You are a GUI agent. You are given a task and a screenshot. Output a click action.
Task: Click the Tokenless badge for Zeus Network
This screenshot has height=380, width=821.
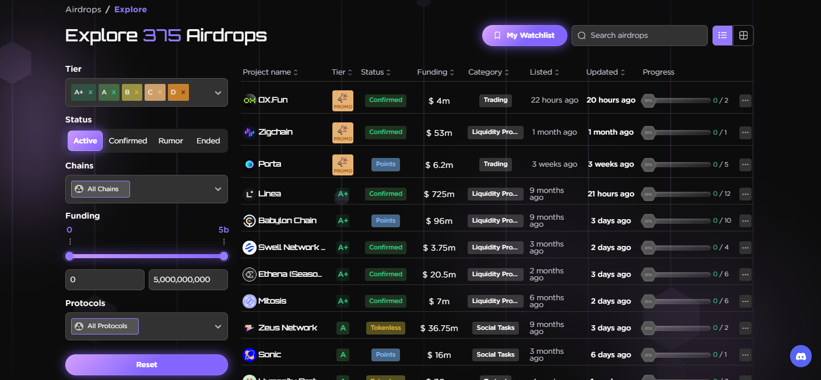(385, 328)
